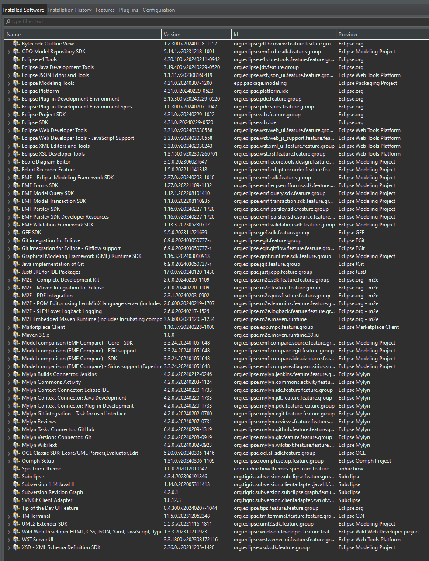Viewport: 429px width, 561px height.
Task: Open the Installation History tab
Action: click(x=70, y=10)
